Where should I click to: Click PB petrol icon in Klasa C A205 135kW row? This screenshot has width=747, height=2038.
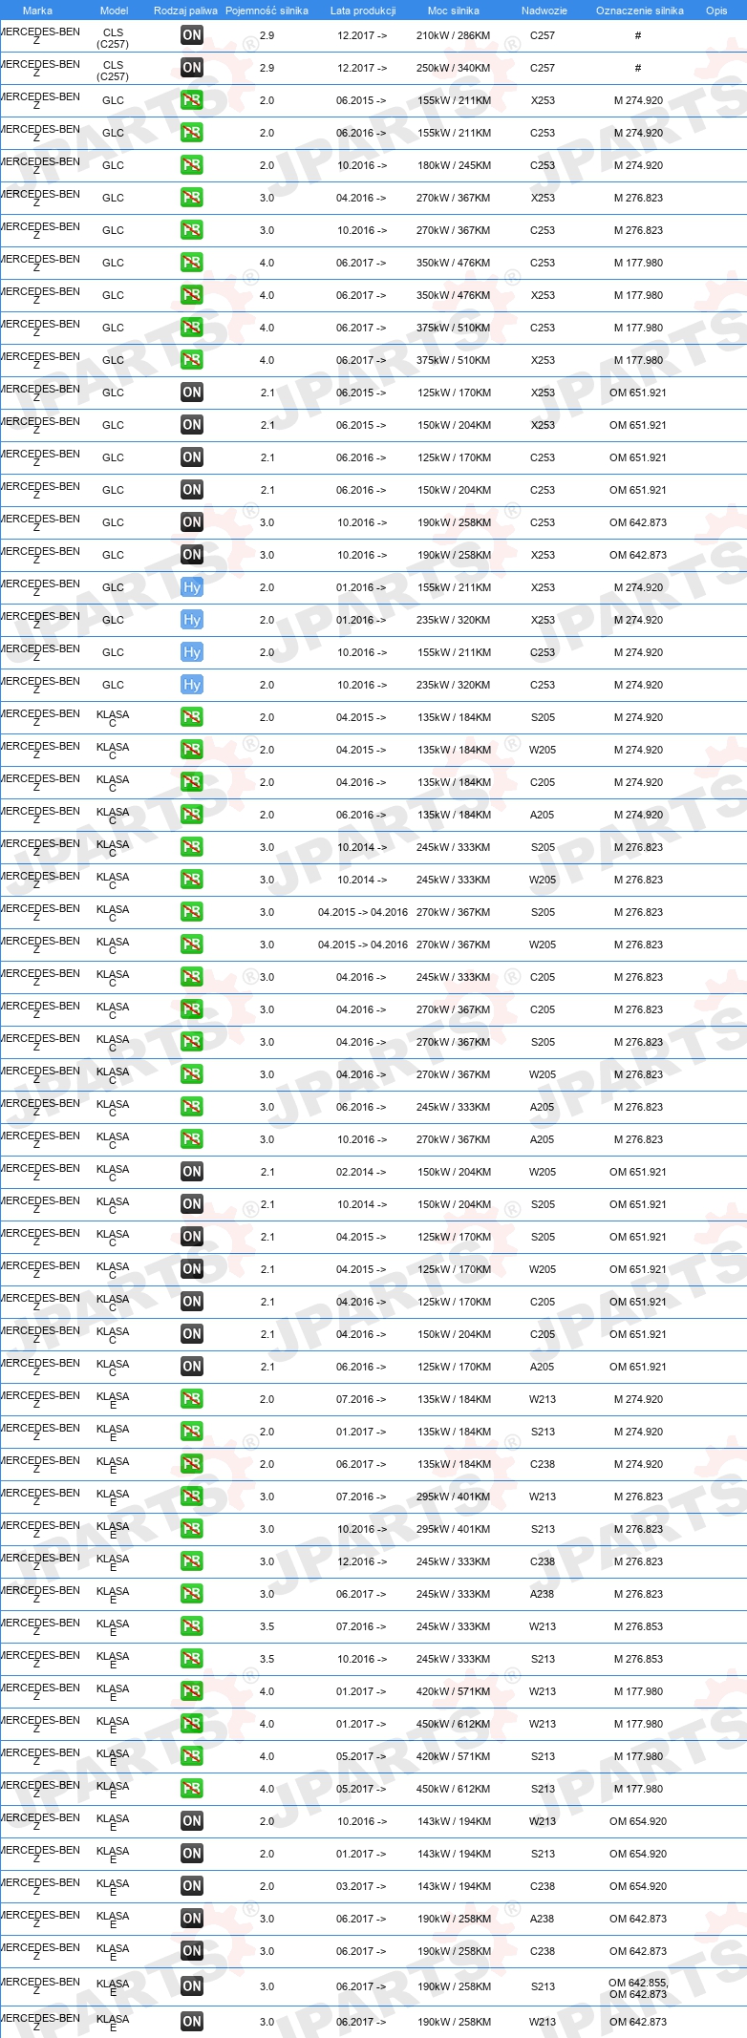click(x=192, y=815)
